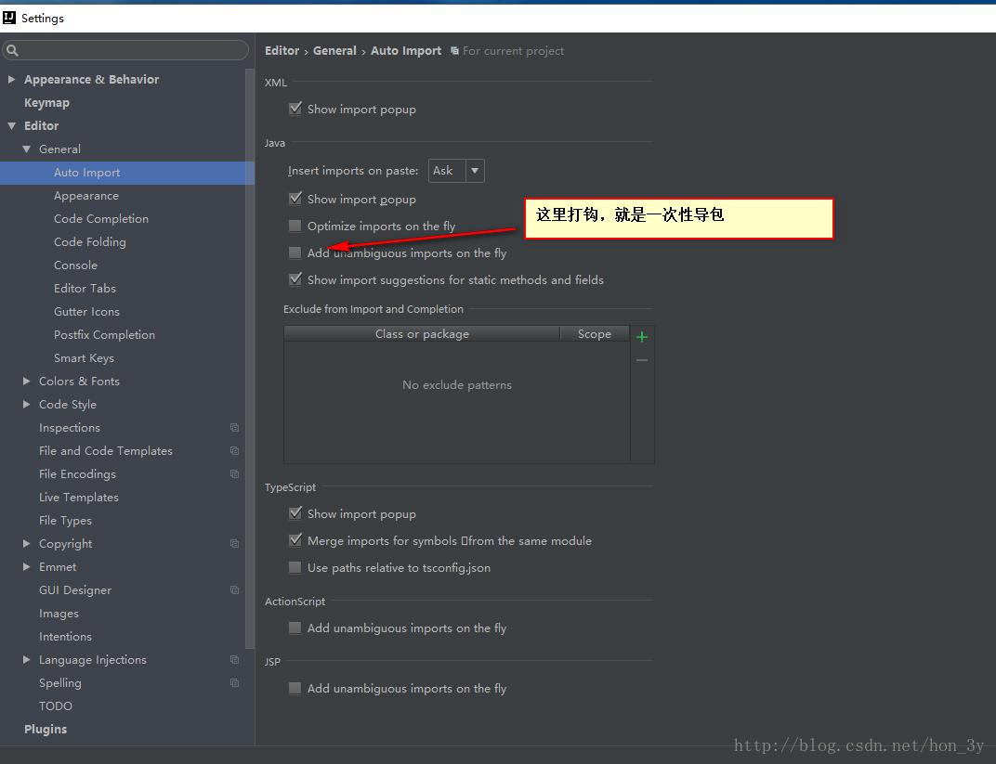The width and height of the screenshot is (996, 764).
Task: Open Gutter Icons settings
Action: point(86,312)
